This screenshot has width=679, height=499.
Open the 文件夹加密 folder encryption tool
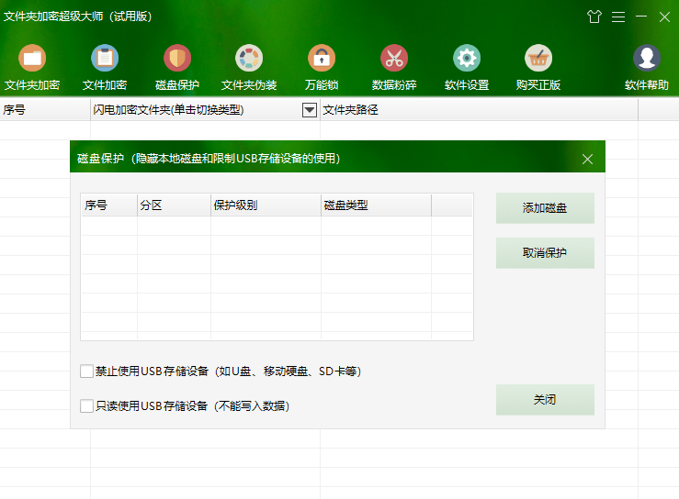pos(32,60)
